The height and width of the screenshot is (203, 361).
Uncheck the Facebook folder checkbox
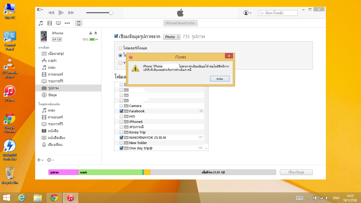point(122,111)
